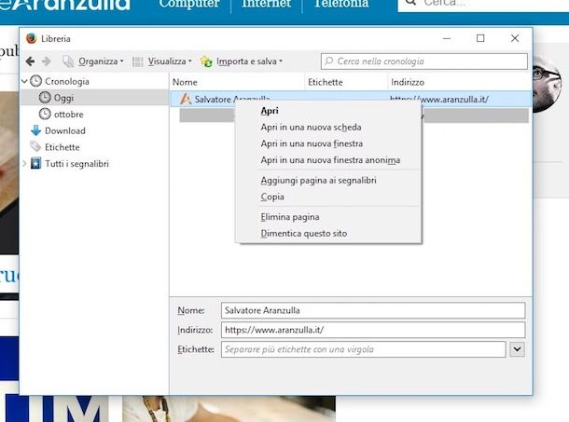Viewport: 569px width, 422px height.
Task: Click the blue Download arrow icon
Action: click(35, 130)
